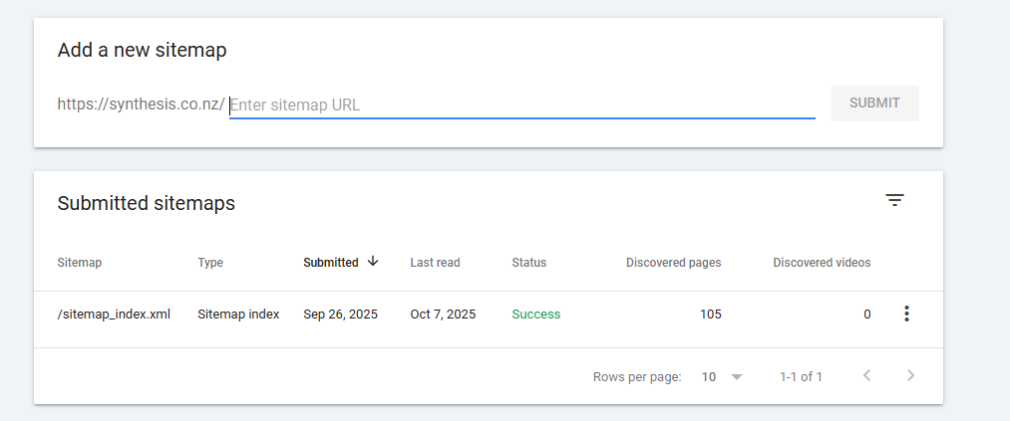Open the /sitemap_index.xml sitemap row
Image resolution: width=1010 pixels, height=421 pixels.
coord(114,315)
